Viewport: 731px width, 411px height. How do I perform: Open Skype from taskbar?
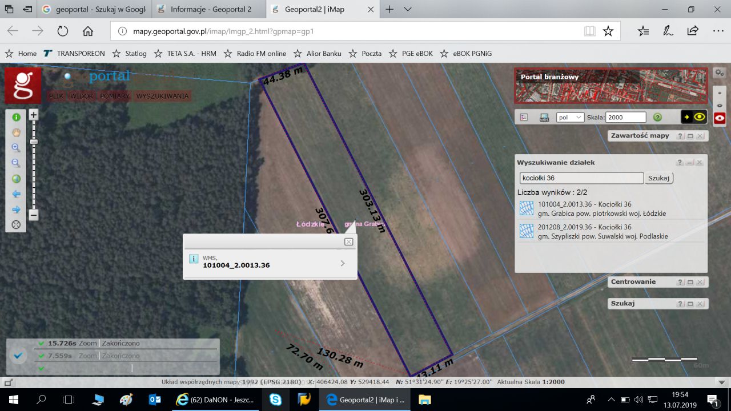coord(276,400)
